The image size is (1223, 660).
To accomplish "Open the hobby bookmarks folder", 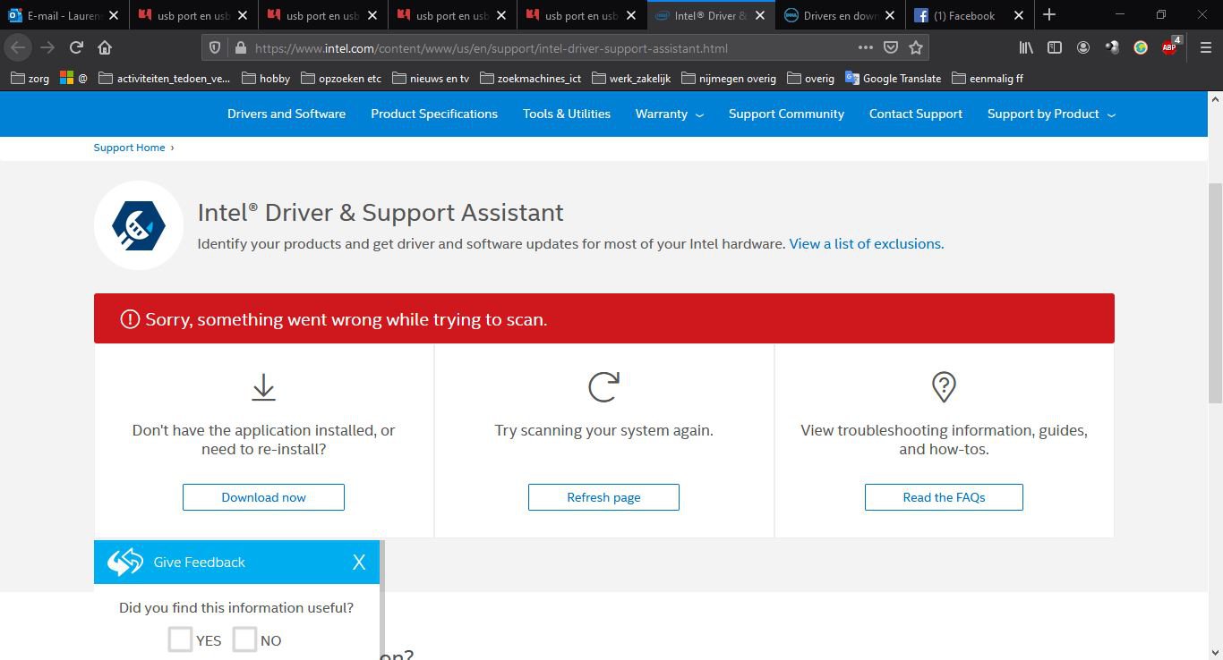I will point(266,78).
